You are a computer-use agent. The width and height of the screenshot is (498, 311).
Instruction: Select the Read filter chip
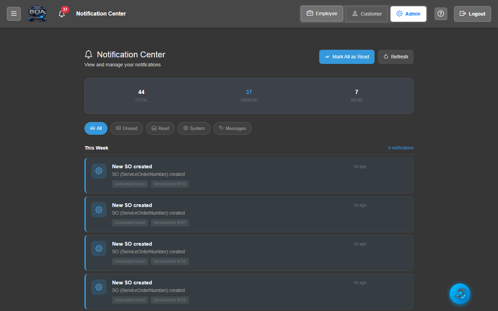pyautogui.click(x=160, y=128)
